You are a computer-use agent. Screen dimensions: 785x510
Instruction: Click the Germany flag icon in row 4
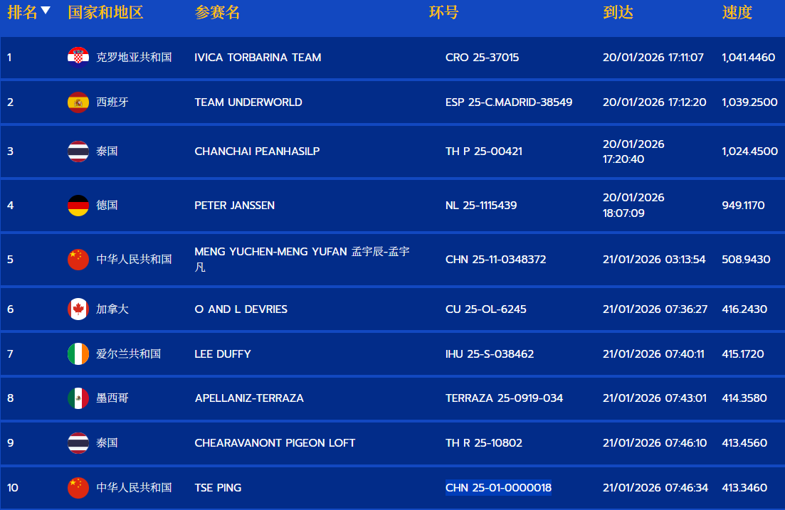click(x=78, y=206)
